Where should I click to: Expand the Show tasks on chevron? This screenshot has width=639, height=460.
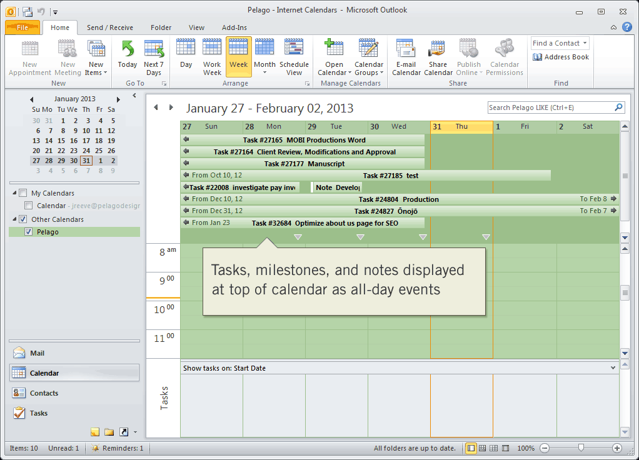[613, 367]
